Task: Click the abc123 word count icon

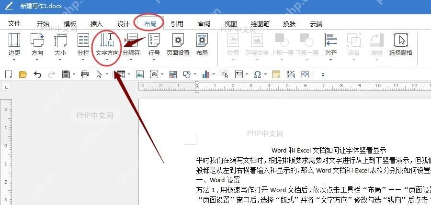Action: pyautogui.click(x=291, y=74)
